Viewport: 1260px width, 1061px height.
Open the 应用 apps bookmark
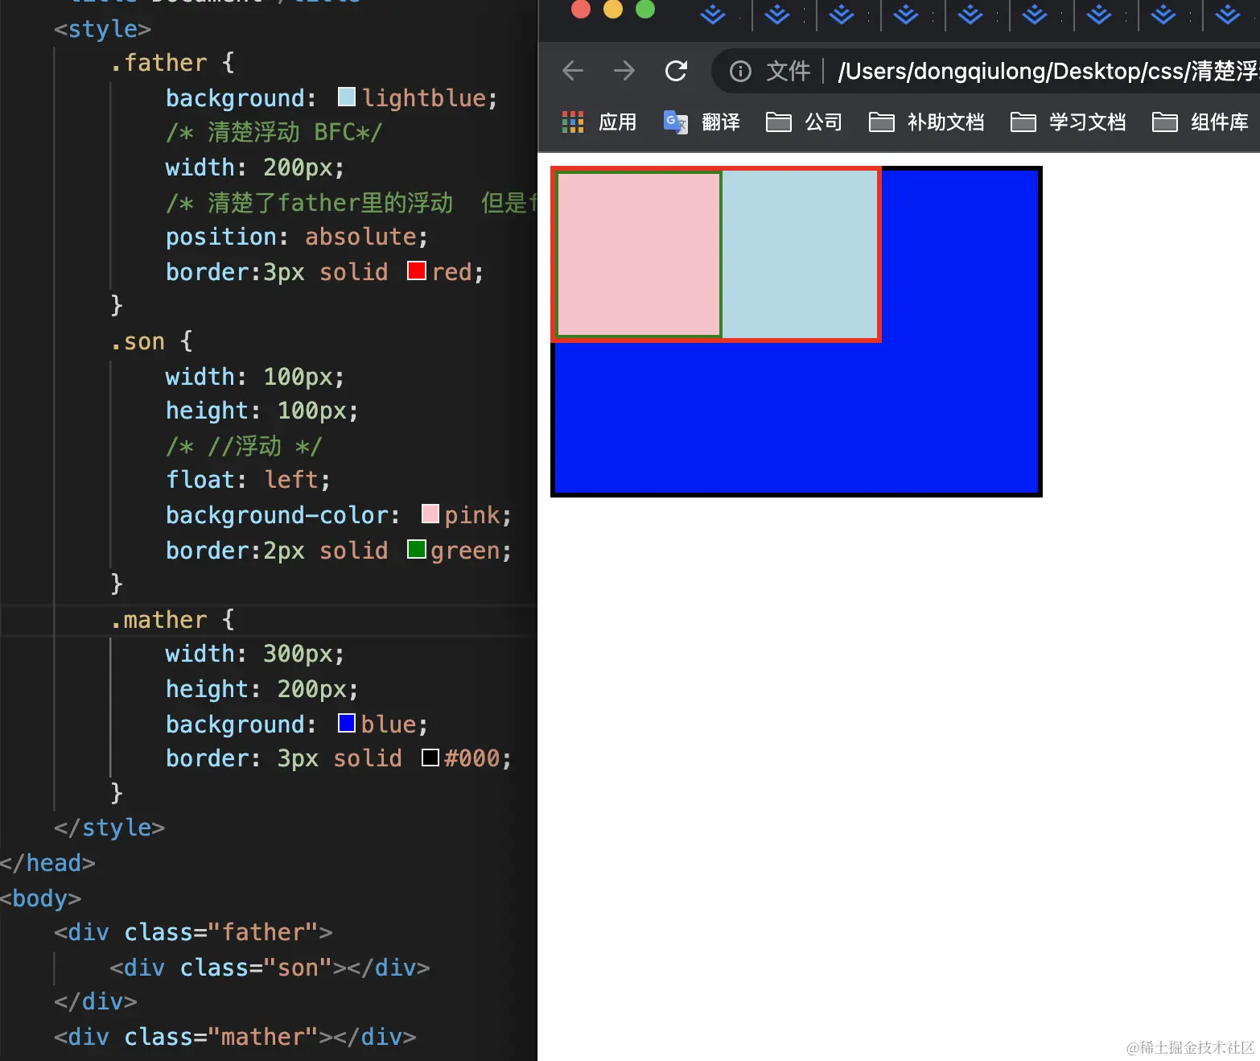[x=599, y=122]
